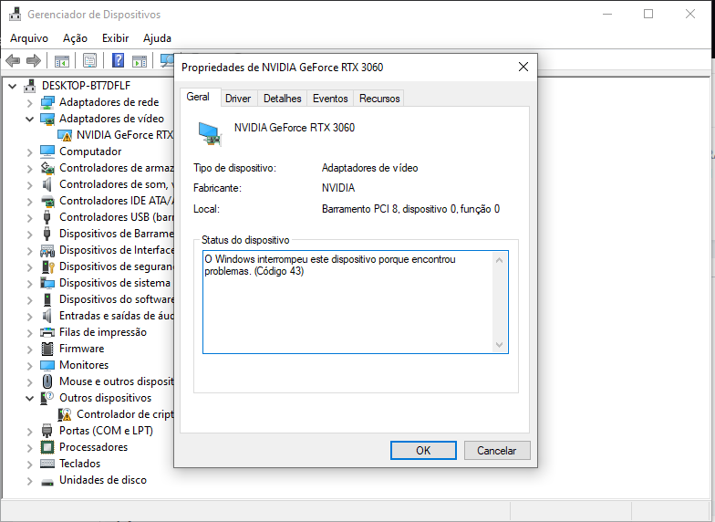Switch to the Eventos tab

330,99
